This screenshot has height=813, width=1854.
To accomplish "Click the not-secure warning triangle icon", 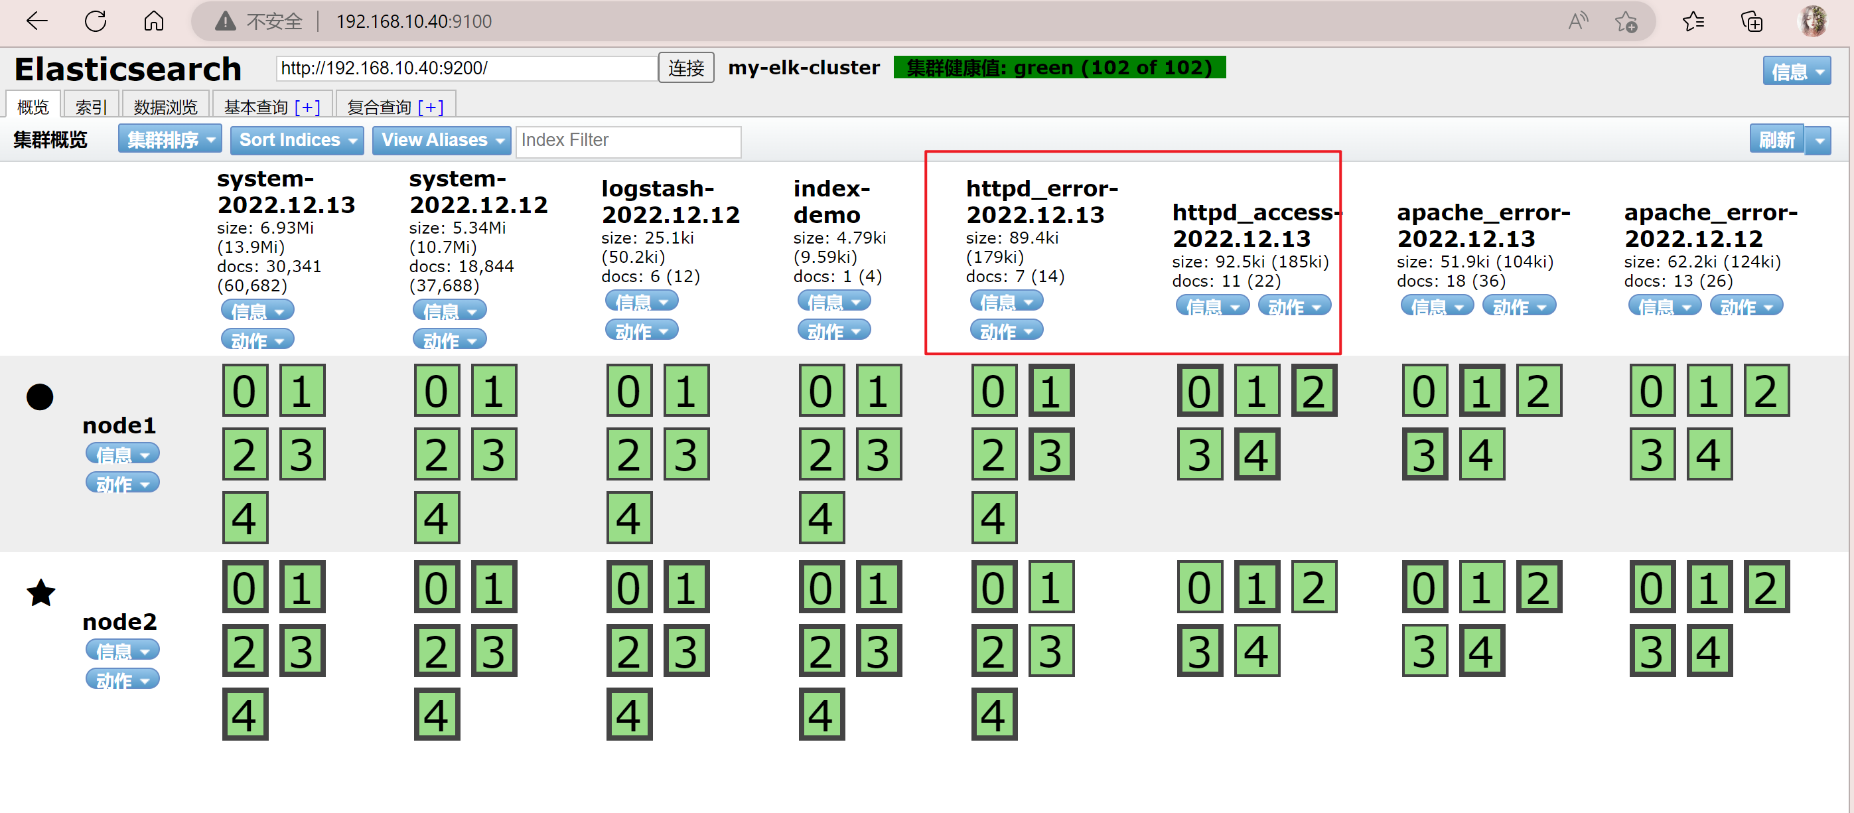I will pyautogui.click(x=225, y=22).
